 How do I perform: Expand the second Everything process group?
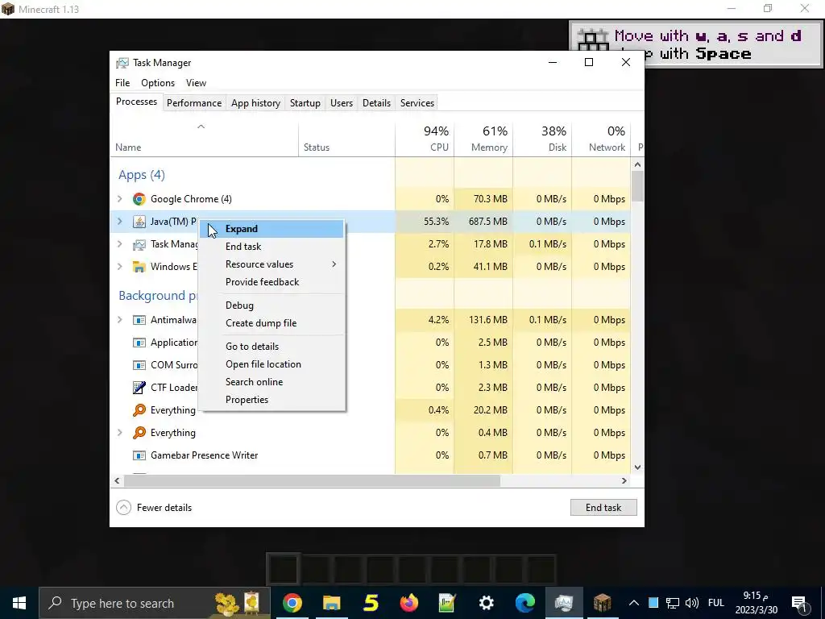(x=120, y=433)
